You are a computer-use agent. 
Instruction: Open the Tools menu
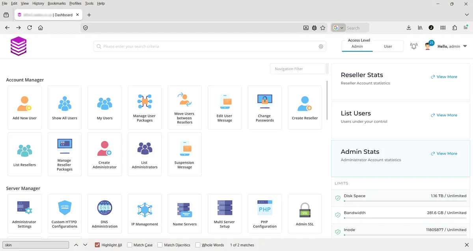coord(89,4)
